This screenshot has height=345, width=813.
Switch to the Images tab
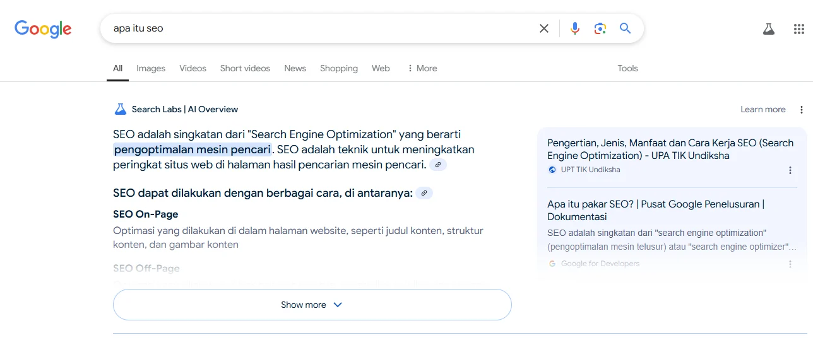[x=151, y=68]
